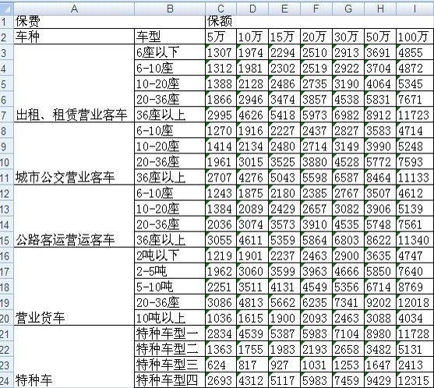Click cell 特种车

[x=74, y=357]
